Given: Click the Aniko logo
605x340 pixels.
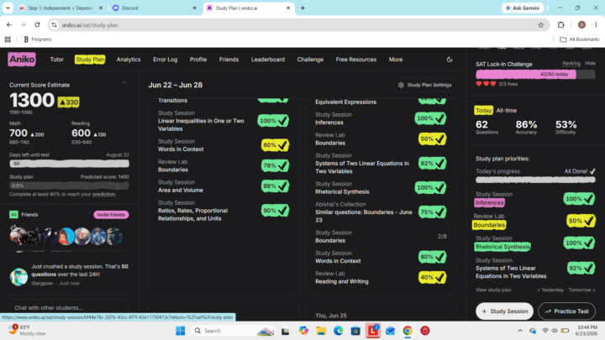Looking at the screenshot, I should [22, 60].
